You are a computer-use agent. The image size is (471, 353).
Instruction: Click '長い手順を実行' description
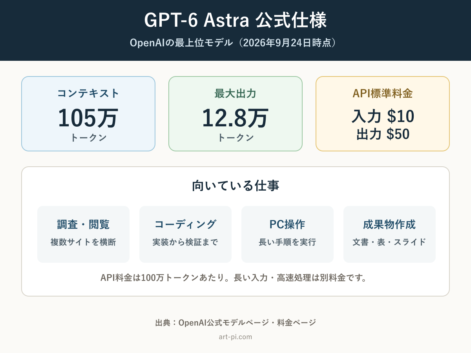point(287,242)
